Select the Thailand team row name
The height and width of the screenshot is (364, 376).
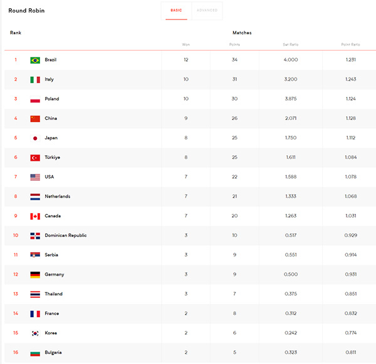pyautogui.click(x=53, y=294)
